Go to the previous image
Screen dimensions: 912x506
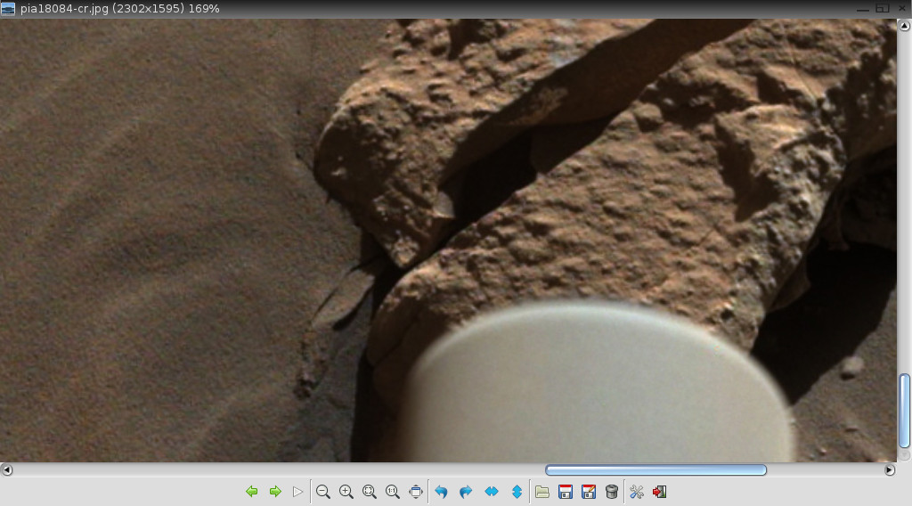[252, 492]
